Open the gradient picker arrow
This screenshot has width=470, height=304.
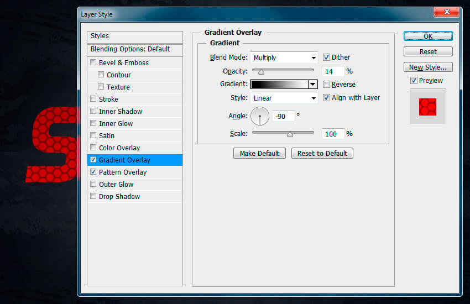tap(313, 85)
